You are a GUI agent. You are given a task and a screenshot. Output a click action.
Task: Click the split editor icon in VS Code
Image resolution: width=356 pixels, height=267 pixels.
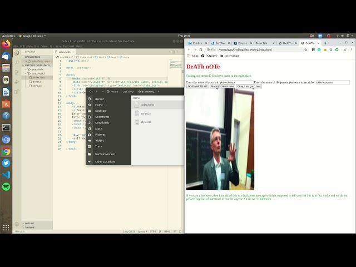174,52
